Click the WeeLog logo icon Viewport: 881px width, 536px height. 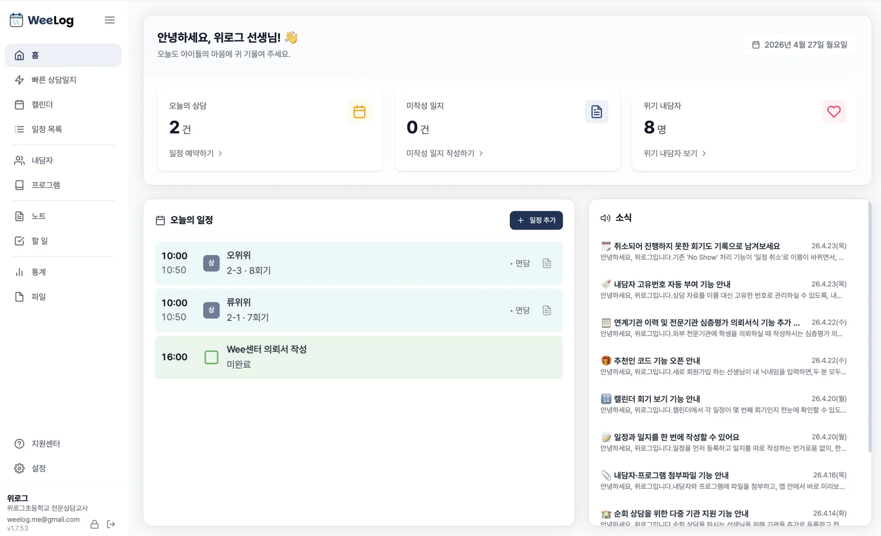(x=17, y=20)
